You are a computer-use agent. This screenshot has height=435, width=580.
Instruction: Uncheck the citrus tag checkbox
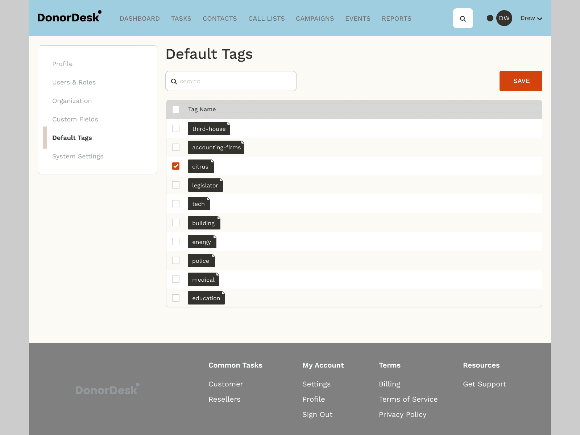pos(176,166)
